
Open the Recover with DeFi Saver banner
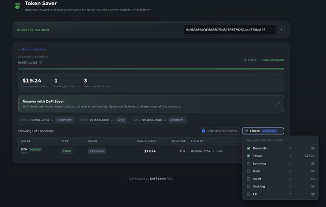[x=151, y=104]
